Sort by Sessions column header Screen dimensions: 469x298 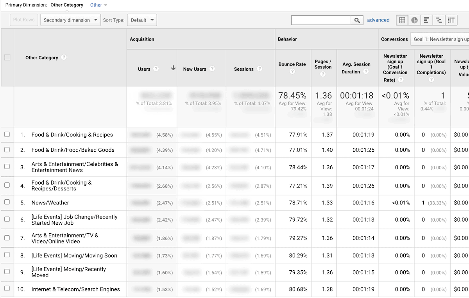pyautogui.click(x=244, y=69)
